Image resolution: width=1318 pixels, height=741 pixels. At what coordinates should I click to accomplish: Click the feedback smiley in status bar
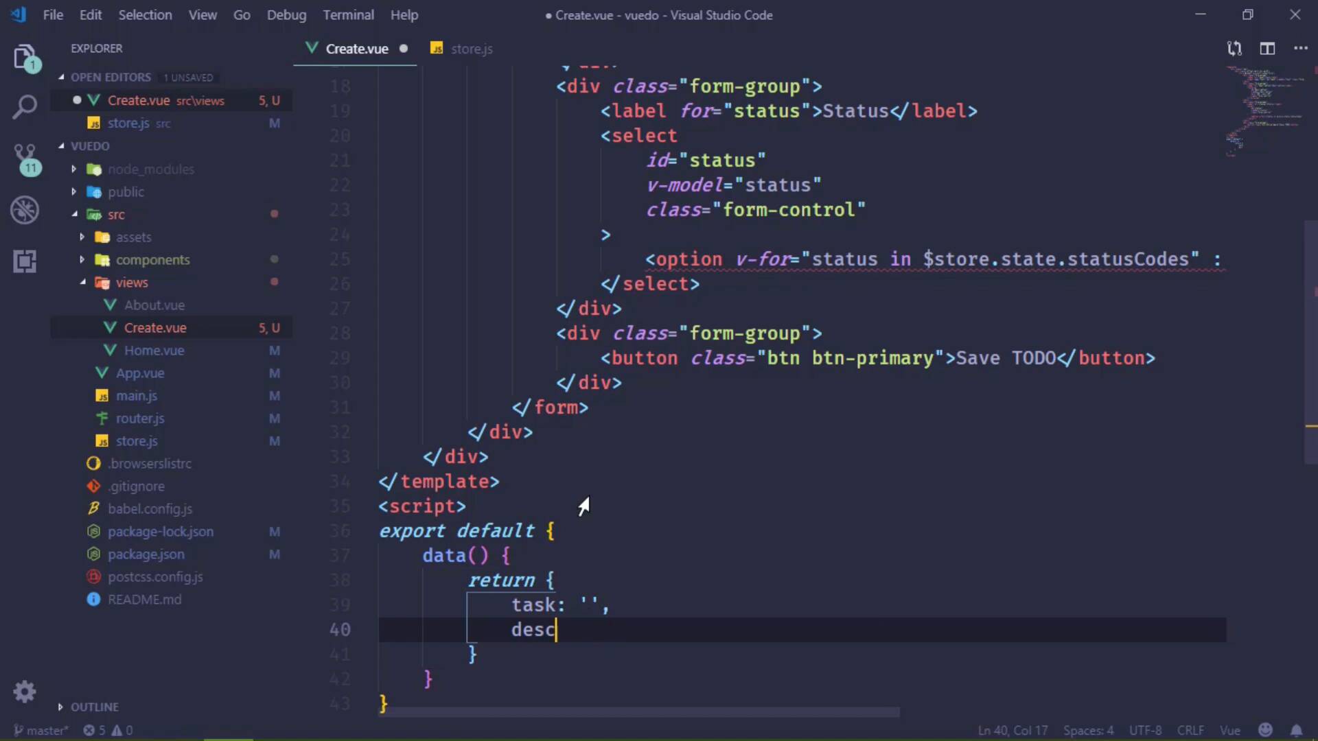click(1265, 730)
